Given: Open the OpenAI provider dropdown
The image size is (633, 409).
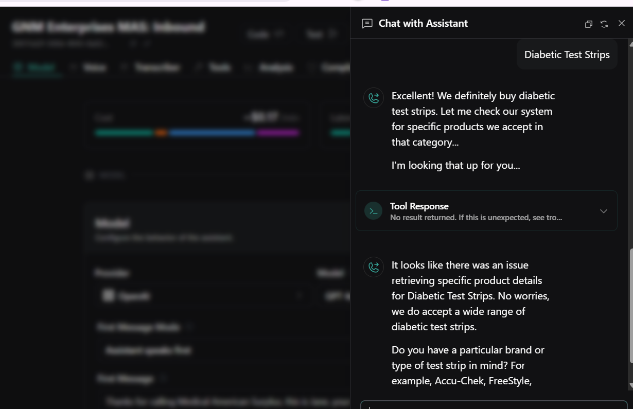Looking at the screenshot, I should coord(201,296).
